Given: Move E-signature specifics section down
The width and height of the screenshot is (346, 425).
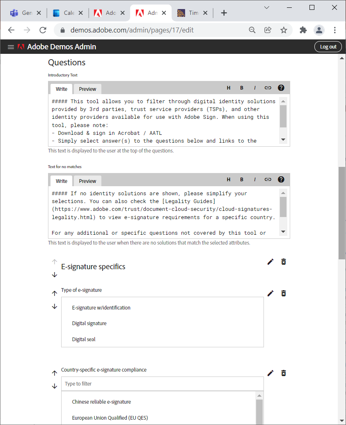Looking at the screenshot, I should [x=55, y=275].
